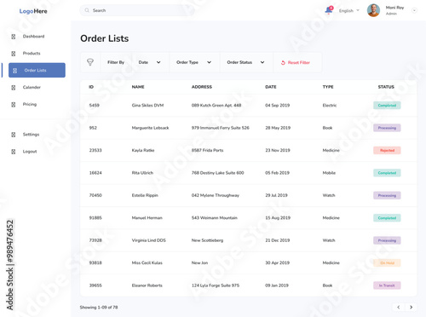Go to previous page arrow
The width and height of the screenshot is (426, 317).
pyautogui.click(x=399, y=307)
